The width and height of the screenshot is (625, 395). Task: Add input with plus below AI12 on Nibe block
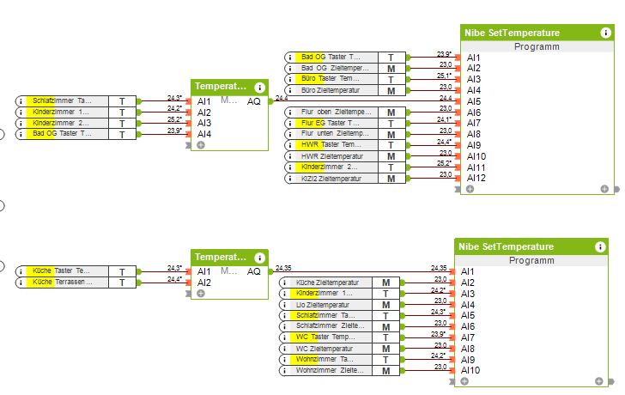[470, 189]
